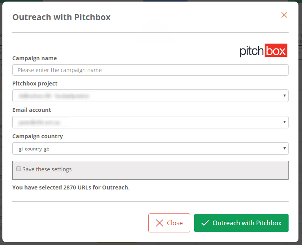Click the arrow of the Pitchbox project selector
Screen dimensions: 302x245
point(285,96)
